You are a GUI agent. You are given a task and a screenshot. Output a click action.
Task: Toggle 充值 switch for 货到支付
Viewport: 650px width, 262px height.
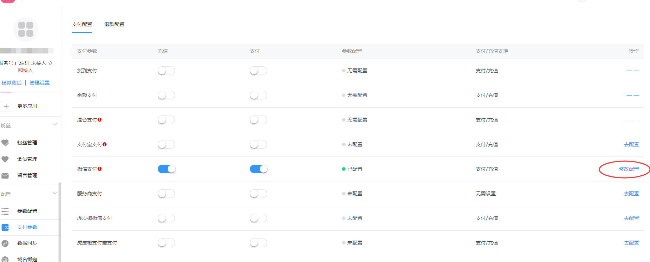pos(166,71)
